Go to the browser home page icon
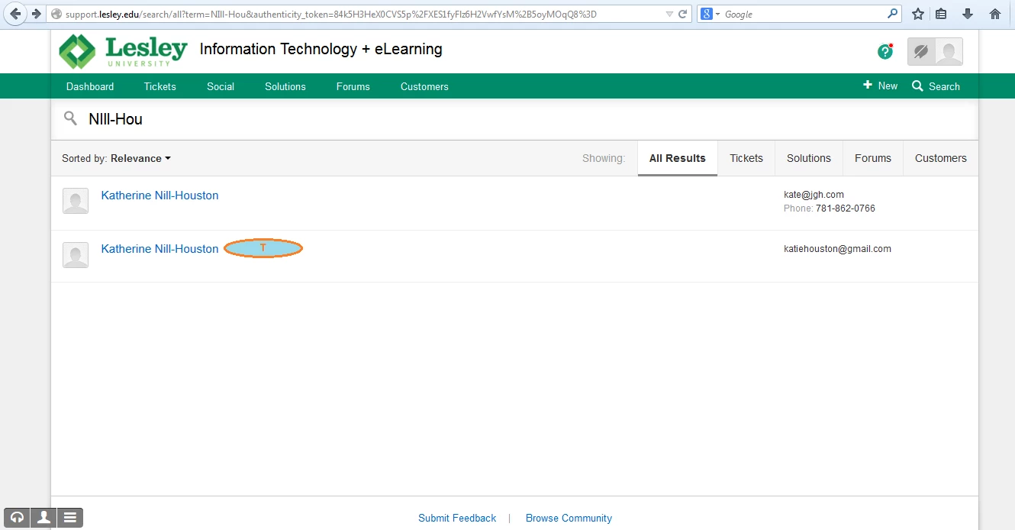The image size is (1015, 530). click(x=994, y=14)
